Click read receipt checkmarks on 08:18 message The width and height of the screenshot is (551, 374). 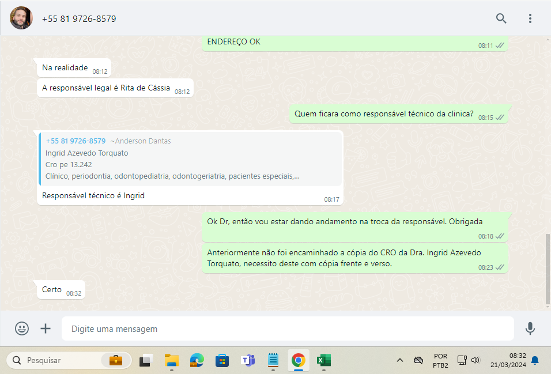[x=500, y=236]
